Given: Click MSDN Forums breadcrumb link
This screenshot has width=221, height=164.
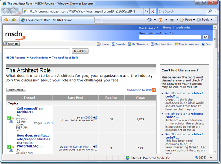Looking at the screenshot, I should [15, 58].
